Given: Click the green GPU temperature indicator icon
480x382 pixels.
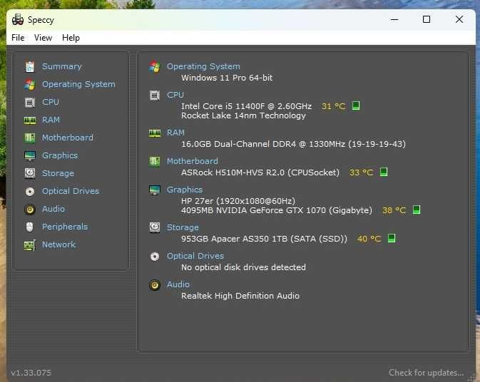Looking at the screenshot, I should pyautogui.click(x=417, y=210).
